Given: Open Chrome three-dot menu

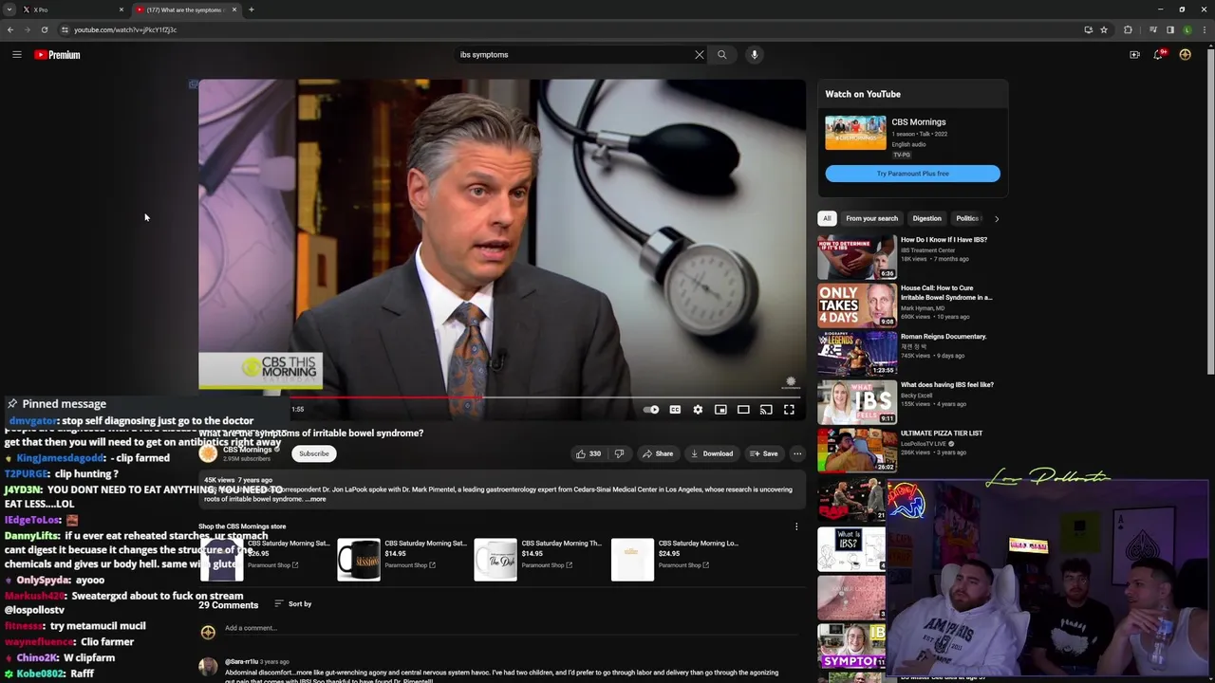Looking at the screenshot, I should click(x=1205, y=29).
